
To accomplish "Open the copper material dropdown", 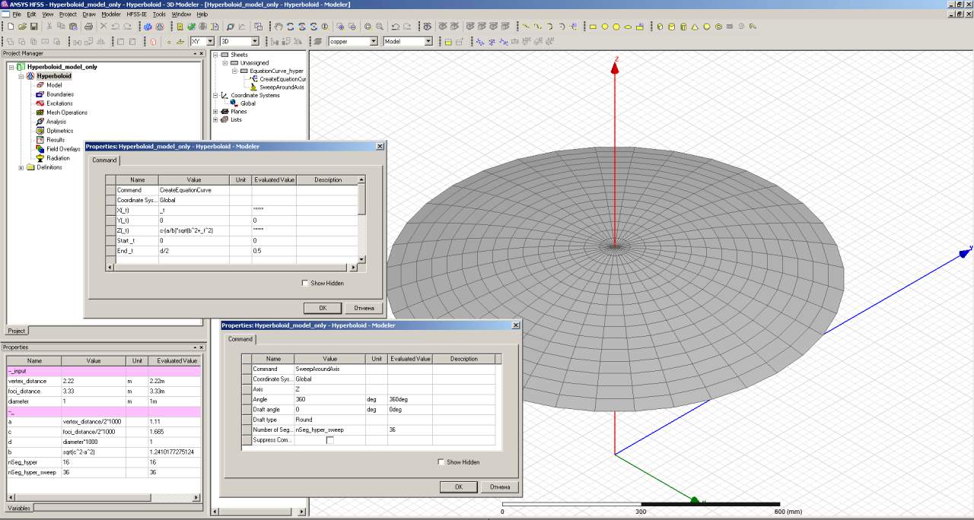I will pyautogui.click(x=374, y=42).
